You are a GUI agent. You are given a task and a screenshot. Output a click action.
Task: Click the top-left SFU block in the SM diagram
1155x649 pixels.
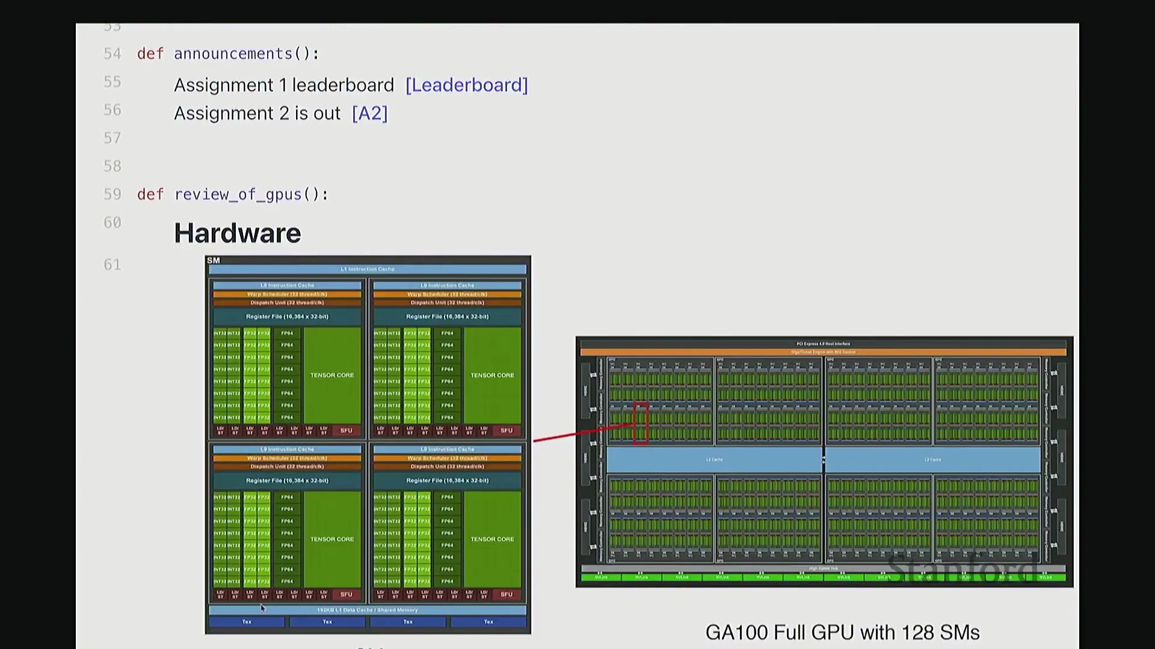(x=346, y=431)
